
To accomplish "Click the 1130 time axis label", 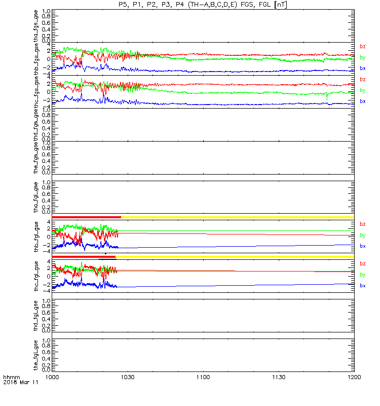I will (279, 377).
